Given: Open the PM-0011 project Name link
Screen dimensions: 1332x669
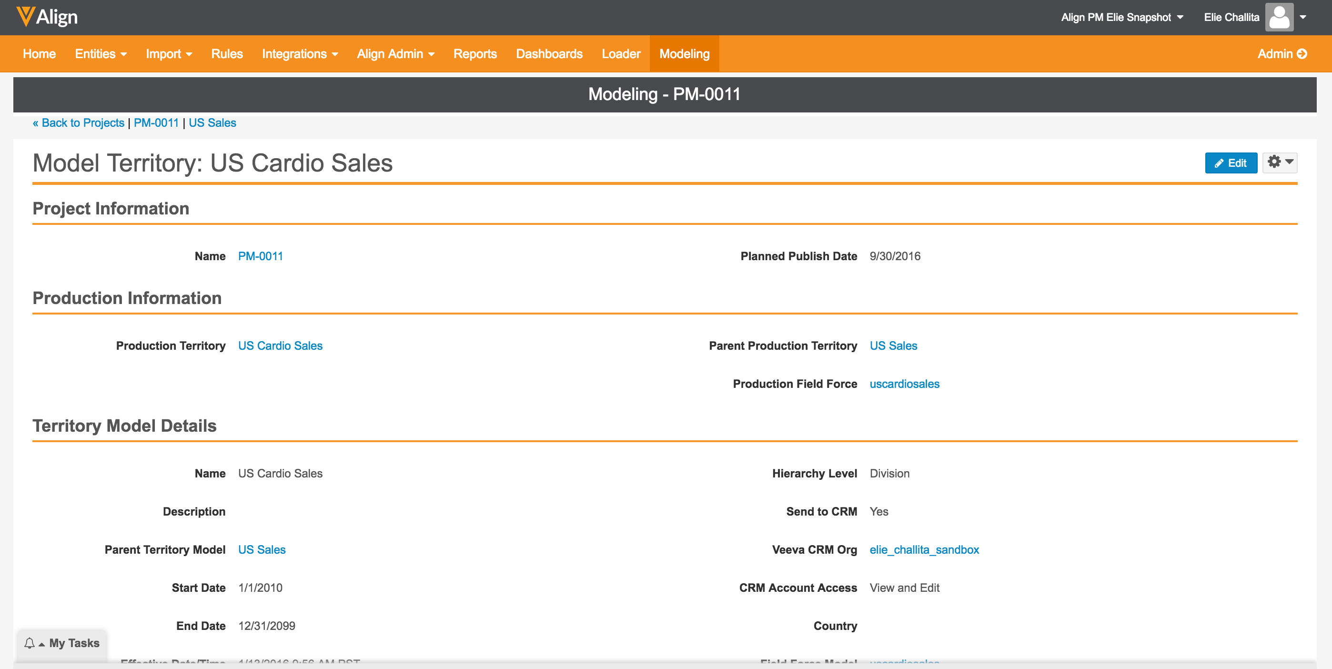Looking at the screenshot, I should pyautogui.click(x=261, y=256).
